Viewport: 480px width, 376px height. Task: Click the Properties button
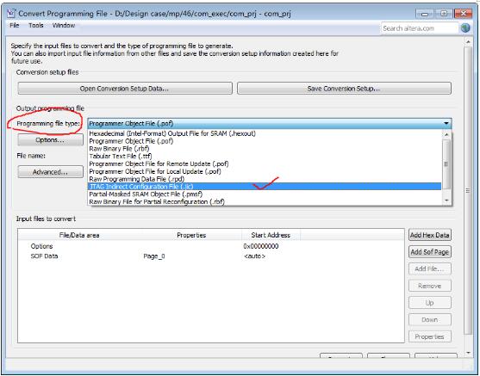(430, 336)
